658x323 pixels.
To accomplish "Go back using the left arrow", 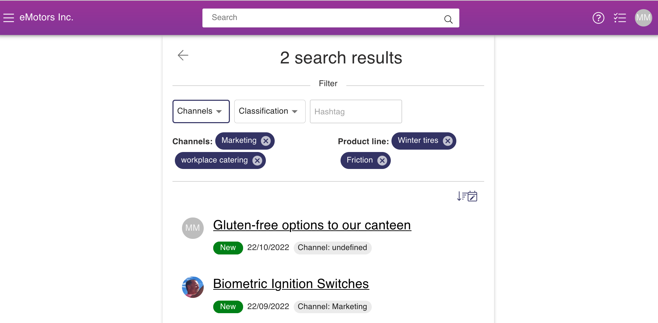I will (183, 55).
